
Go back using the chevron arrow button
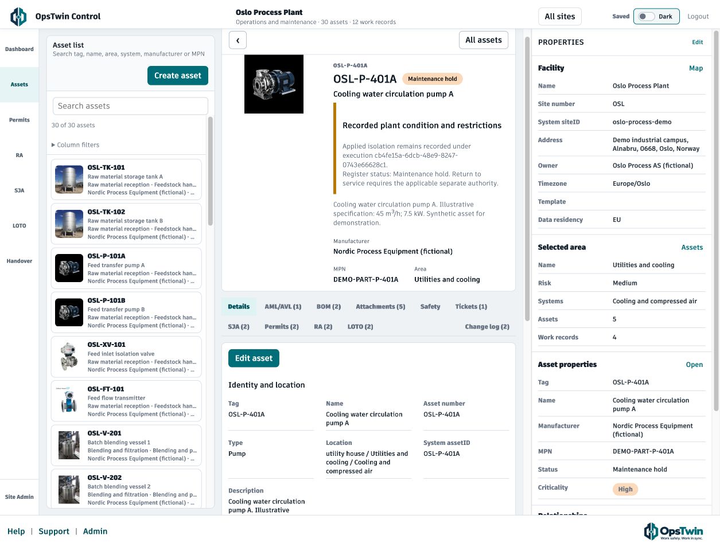point(238,40)
